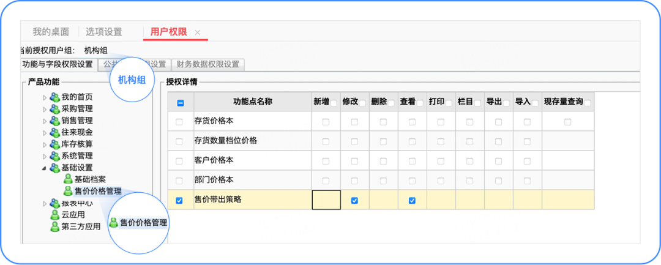Click the 往来现金 module icon
This screenshot has height=265, width=661.
tap(55, 132)
